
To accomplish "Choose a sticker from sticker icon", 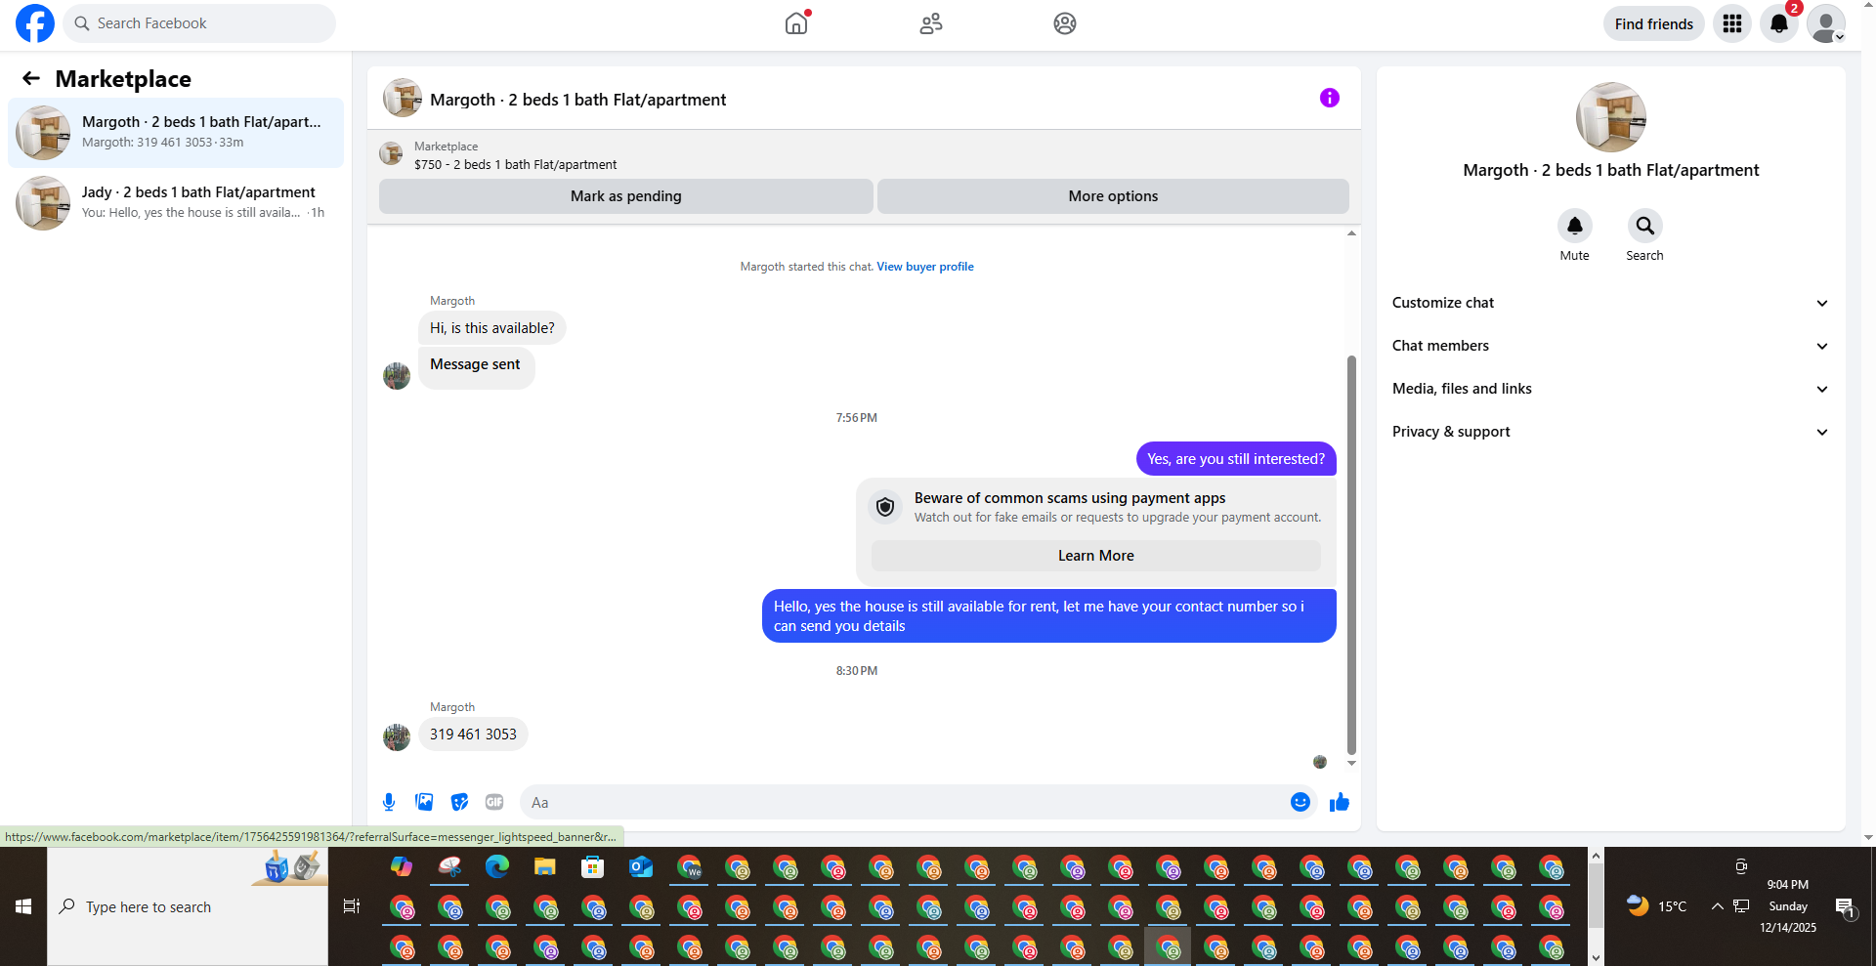I will 459,802.
